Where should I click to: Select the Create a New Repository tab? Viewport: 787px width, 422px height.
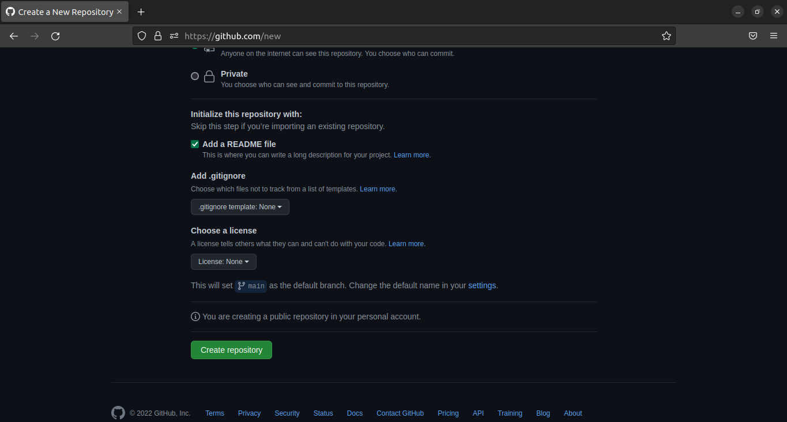tap(65, 12)
